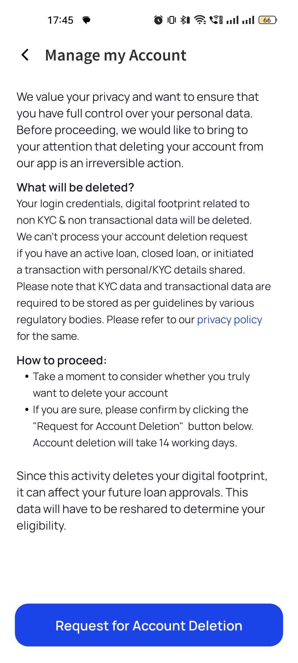The height and width of the screenshot is (663, 298).
Task: Tap the What will be deleted? heading
Action: (x=75, y=187)
